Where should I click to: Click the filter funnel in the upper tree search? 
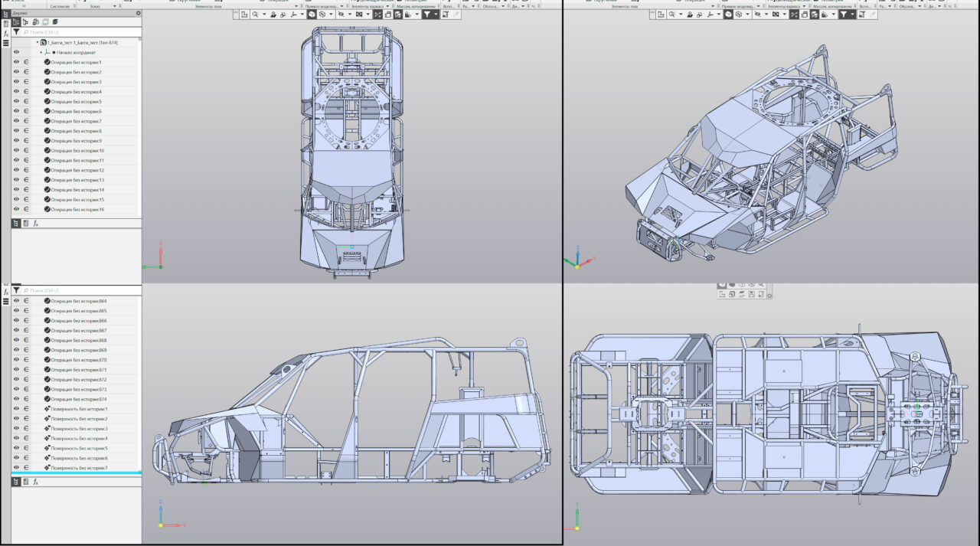(16, 32)
